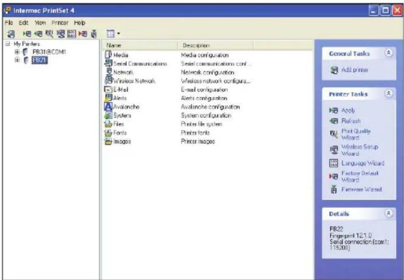
Task: Click the icon beside the Add printer link
Action: point(334,70)
